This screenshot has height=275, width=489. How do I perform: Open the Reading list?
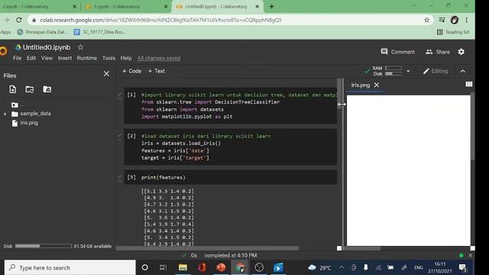[453, 32]
